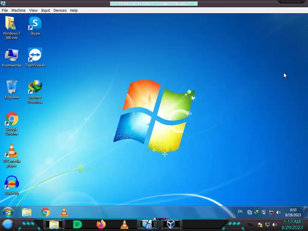The width and height of the screenshot is (308, 231).
Task: Open the View menu
Action: coord(33,11)
